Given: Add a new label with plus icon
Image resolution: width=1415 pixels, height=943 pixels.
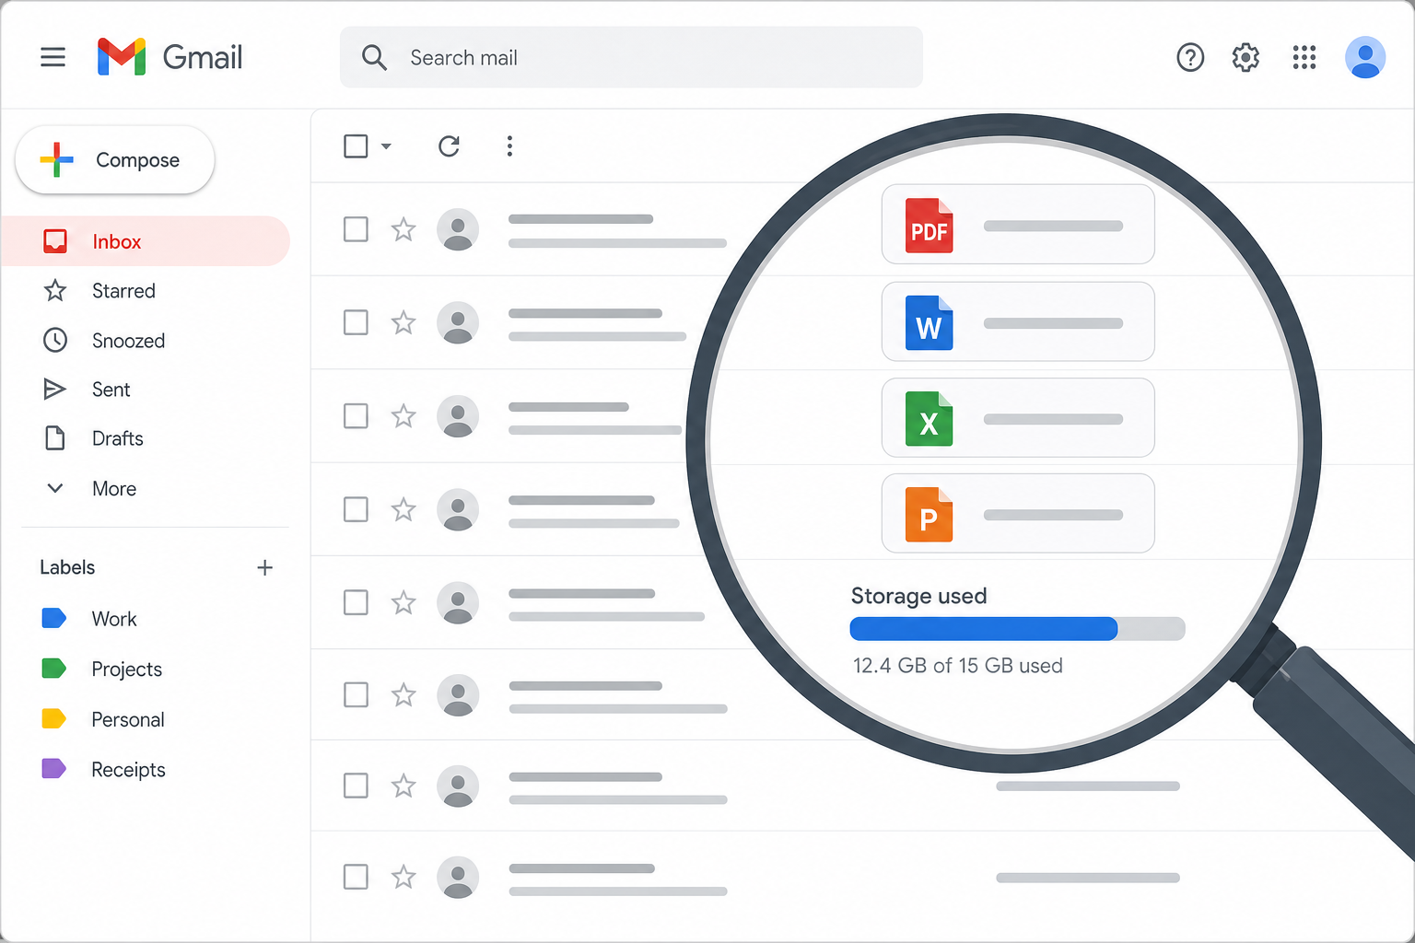Looking at the screenshot, I should click(264, 567).
